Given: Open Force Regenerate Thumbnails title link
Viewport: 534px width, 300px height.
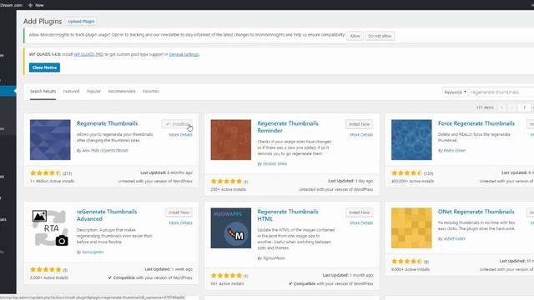Looking at the screenshot, I should pos(476,123).
